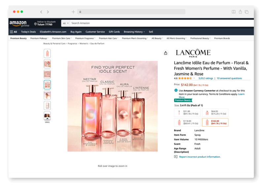The image size is (264, 188).
Task: Expand the Premium Hair Care menu
Action: pyautogui.click(x=109, y=38)
